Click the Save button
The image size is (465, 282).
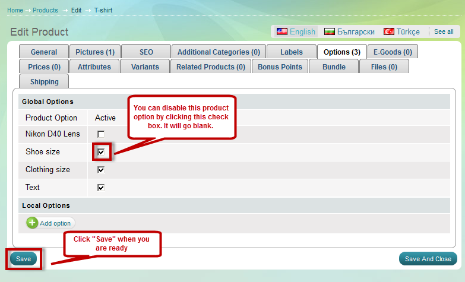24,259
